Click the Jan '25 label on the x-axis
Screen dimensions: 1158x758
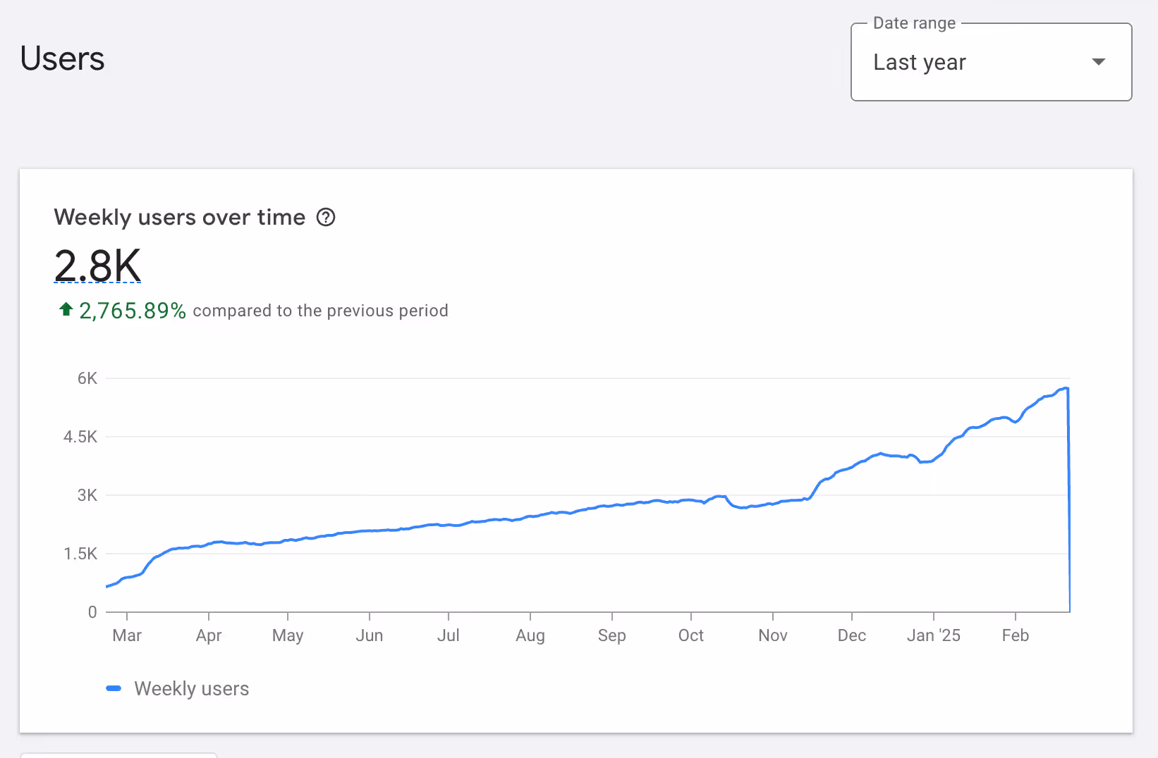(934, 635)
